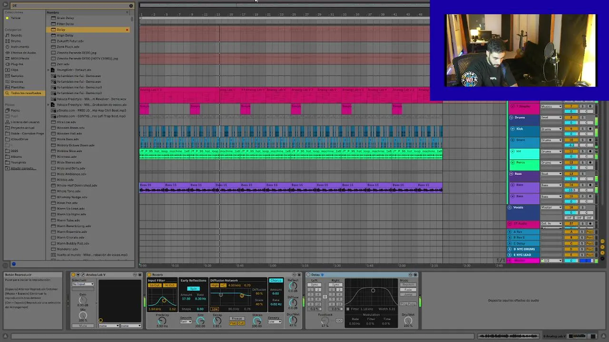This screenshot has height=342, width=609.
Task: Open the Drums category in browser
Action: click(x=16, y=41)
